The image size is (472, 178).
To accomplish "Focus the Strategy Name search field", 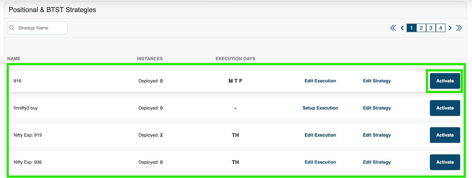I will point(37,28).
